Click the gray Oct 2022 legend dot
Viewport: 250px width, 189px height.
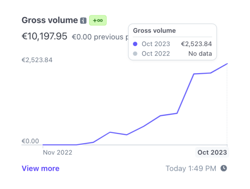pyautogui.click(x=135, y=54)
